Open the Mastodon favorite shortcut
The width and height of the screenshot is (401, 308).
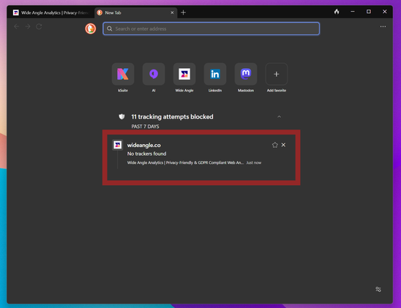point(246,74)
